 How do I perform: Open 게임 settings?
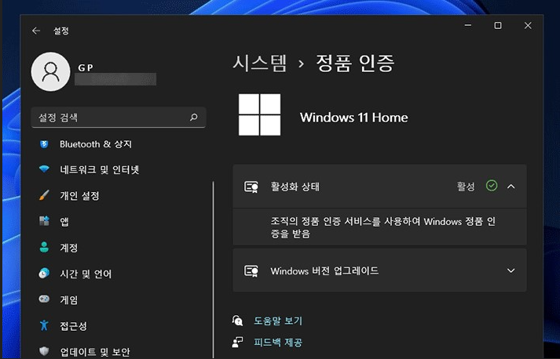point(68,300)
